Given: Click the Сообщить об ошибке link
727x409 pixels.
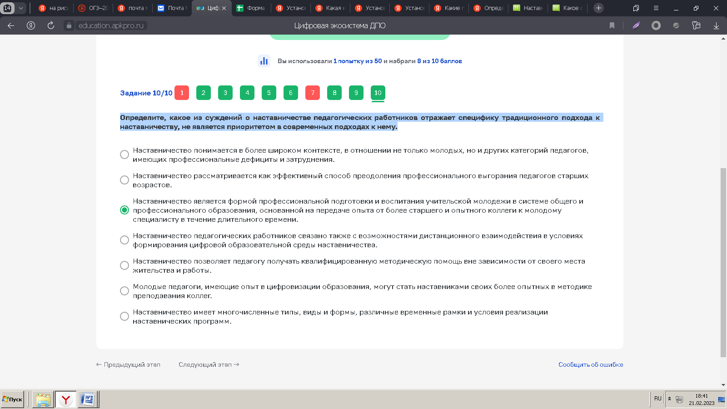Looking at the screenshot, I should coord(591,364).
